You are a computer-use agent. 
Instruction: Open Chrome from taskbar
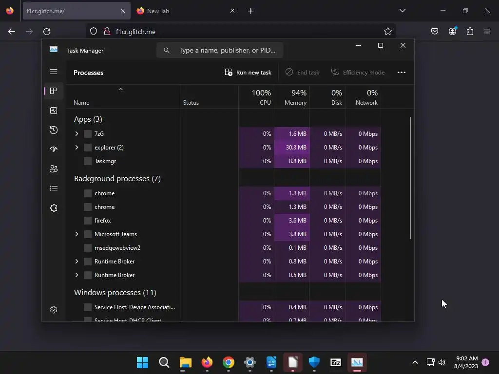tap(228, 362)
